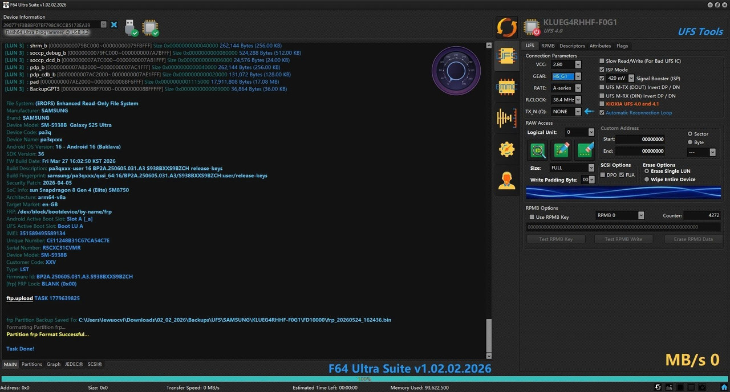Open the eMMC chip sidebar module
The width and height of the screenshot is (730, 392).
tap(506, 87)
